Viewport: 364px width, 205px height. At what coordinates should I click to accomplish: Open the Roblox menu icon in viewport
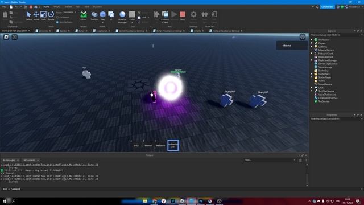(x=6, y=36)
